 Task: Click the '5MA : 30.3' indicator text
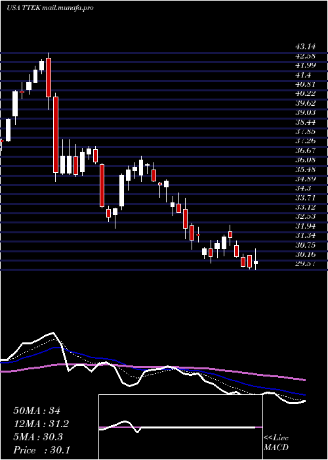click(x=38, y=437)
